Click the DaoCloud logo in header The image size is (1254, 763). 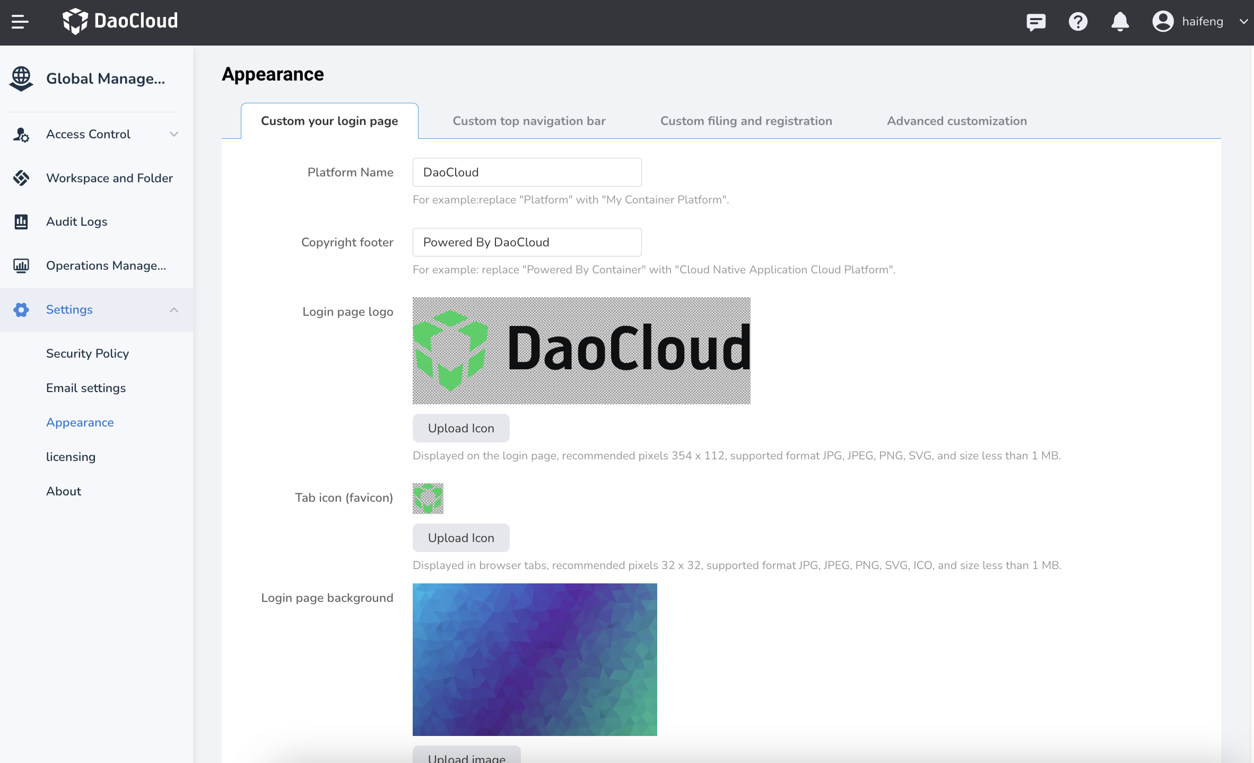[120, 21]
